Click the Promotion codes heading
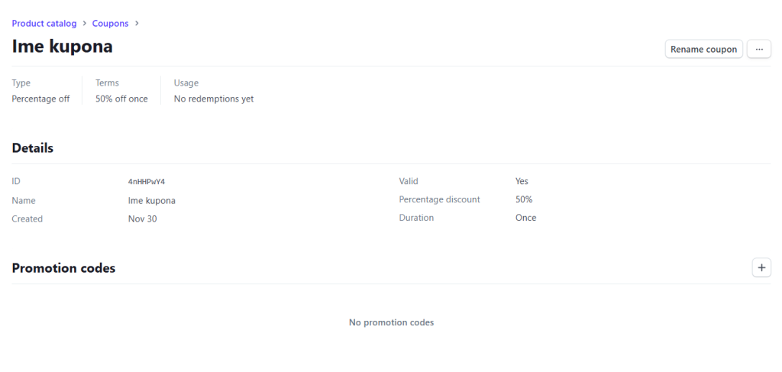Image resolution: width=782 pixels, height=372 pixels. 63,268
